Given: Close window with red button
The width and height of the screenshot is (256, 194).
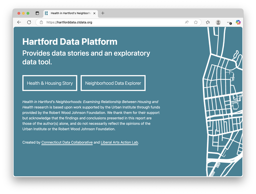Looking at the screenshot, I should coord(19,13).
